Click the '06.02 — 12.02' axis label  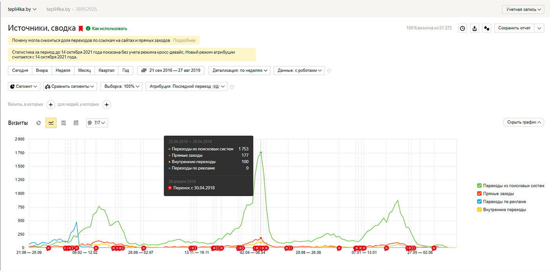85,253
